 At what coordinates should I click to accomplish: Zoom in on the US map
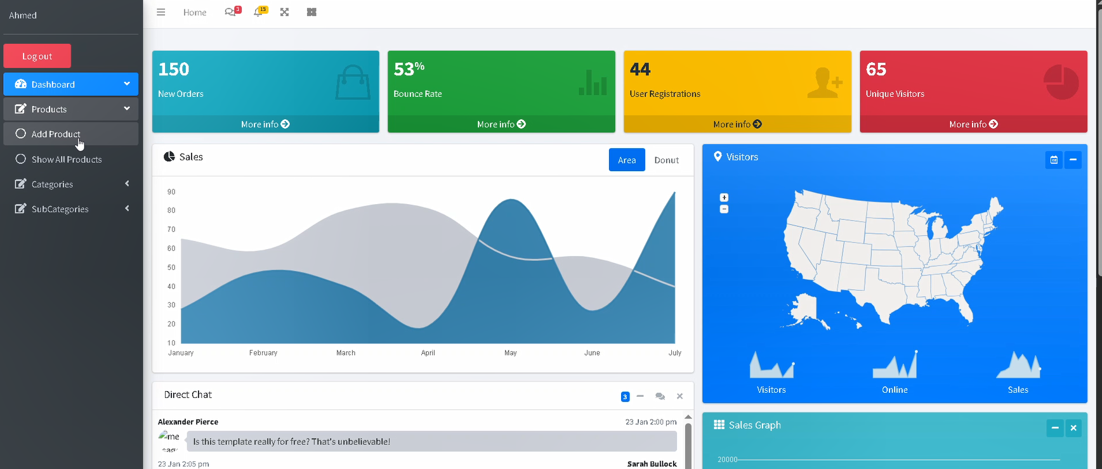(724, 198)
